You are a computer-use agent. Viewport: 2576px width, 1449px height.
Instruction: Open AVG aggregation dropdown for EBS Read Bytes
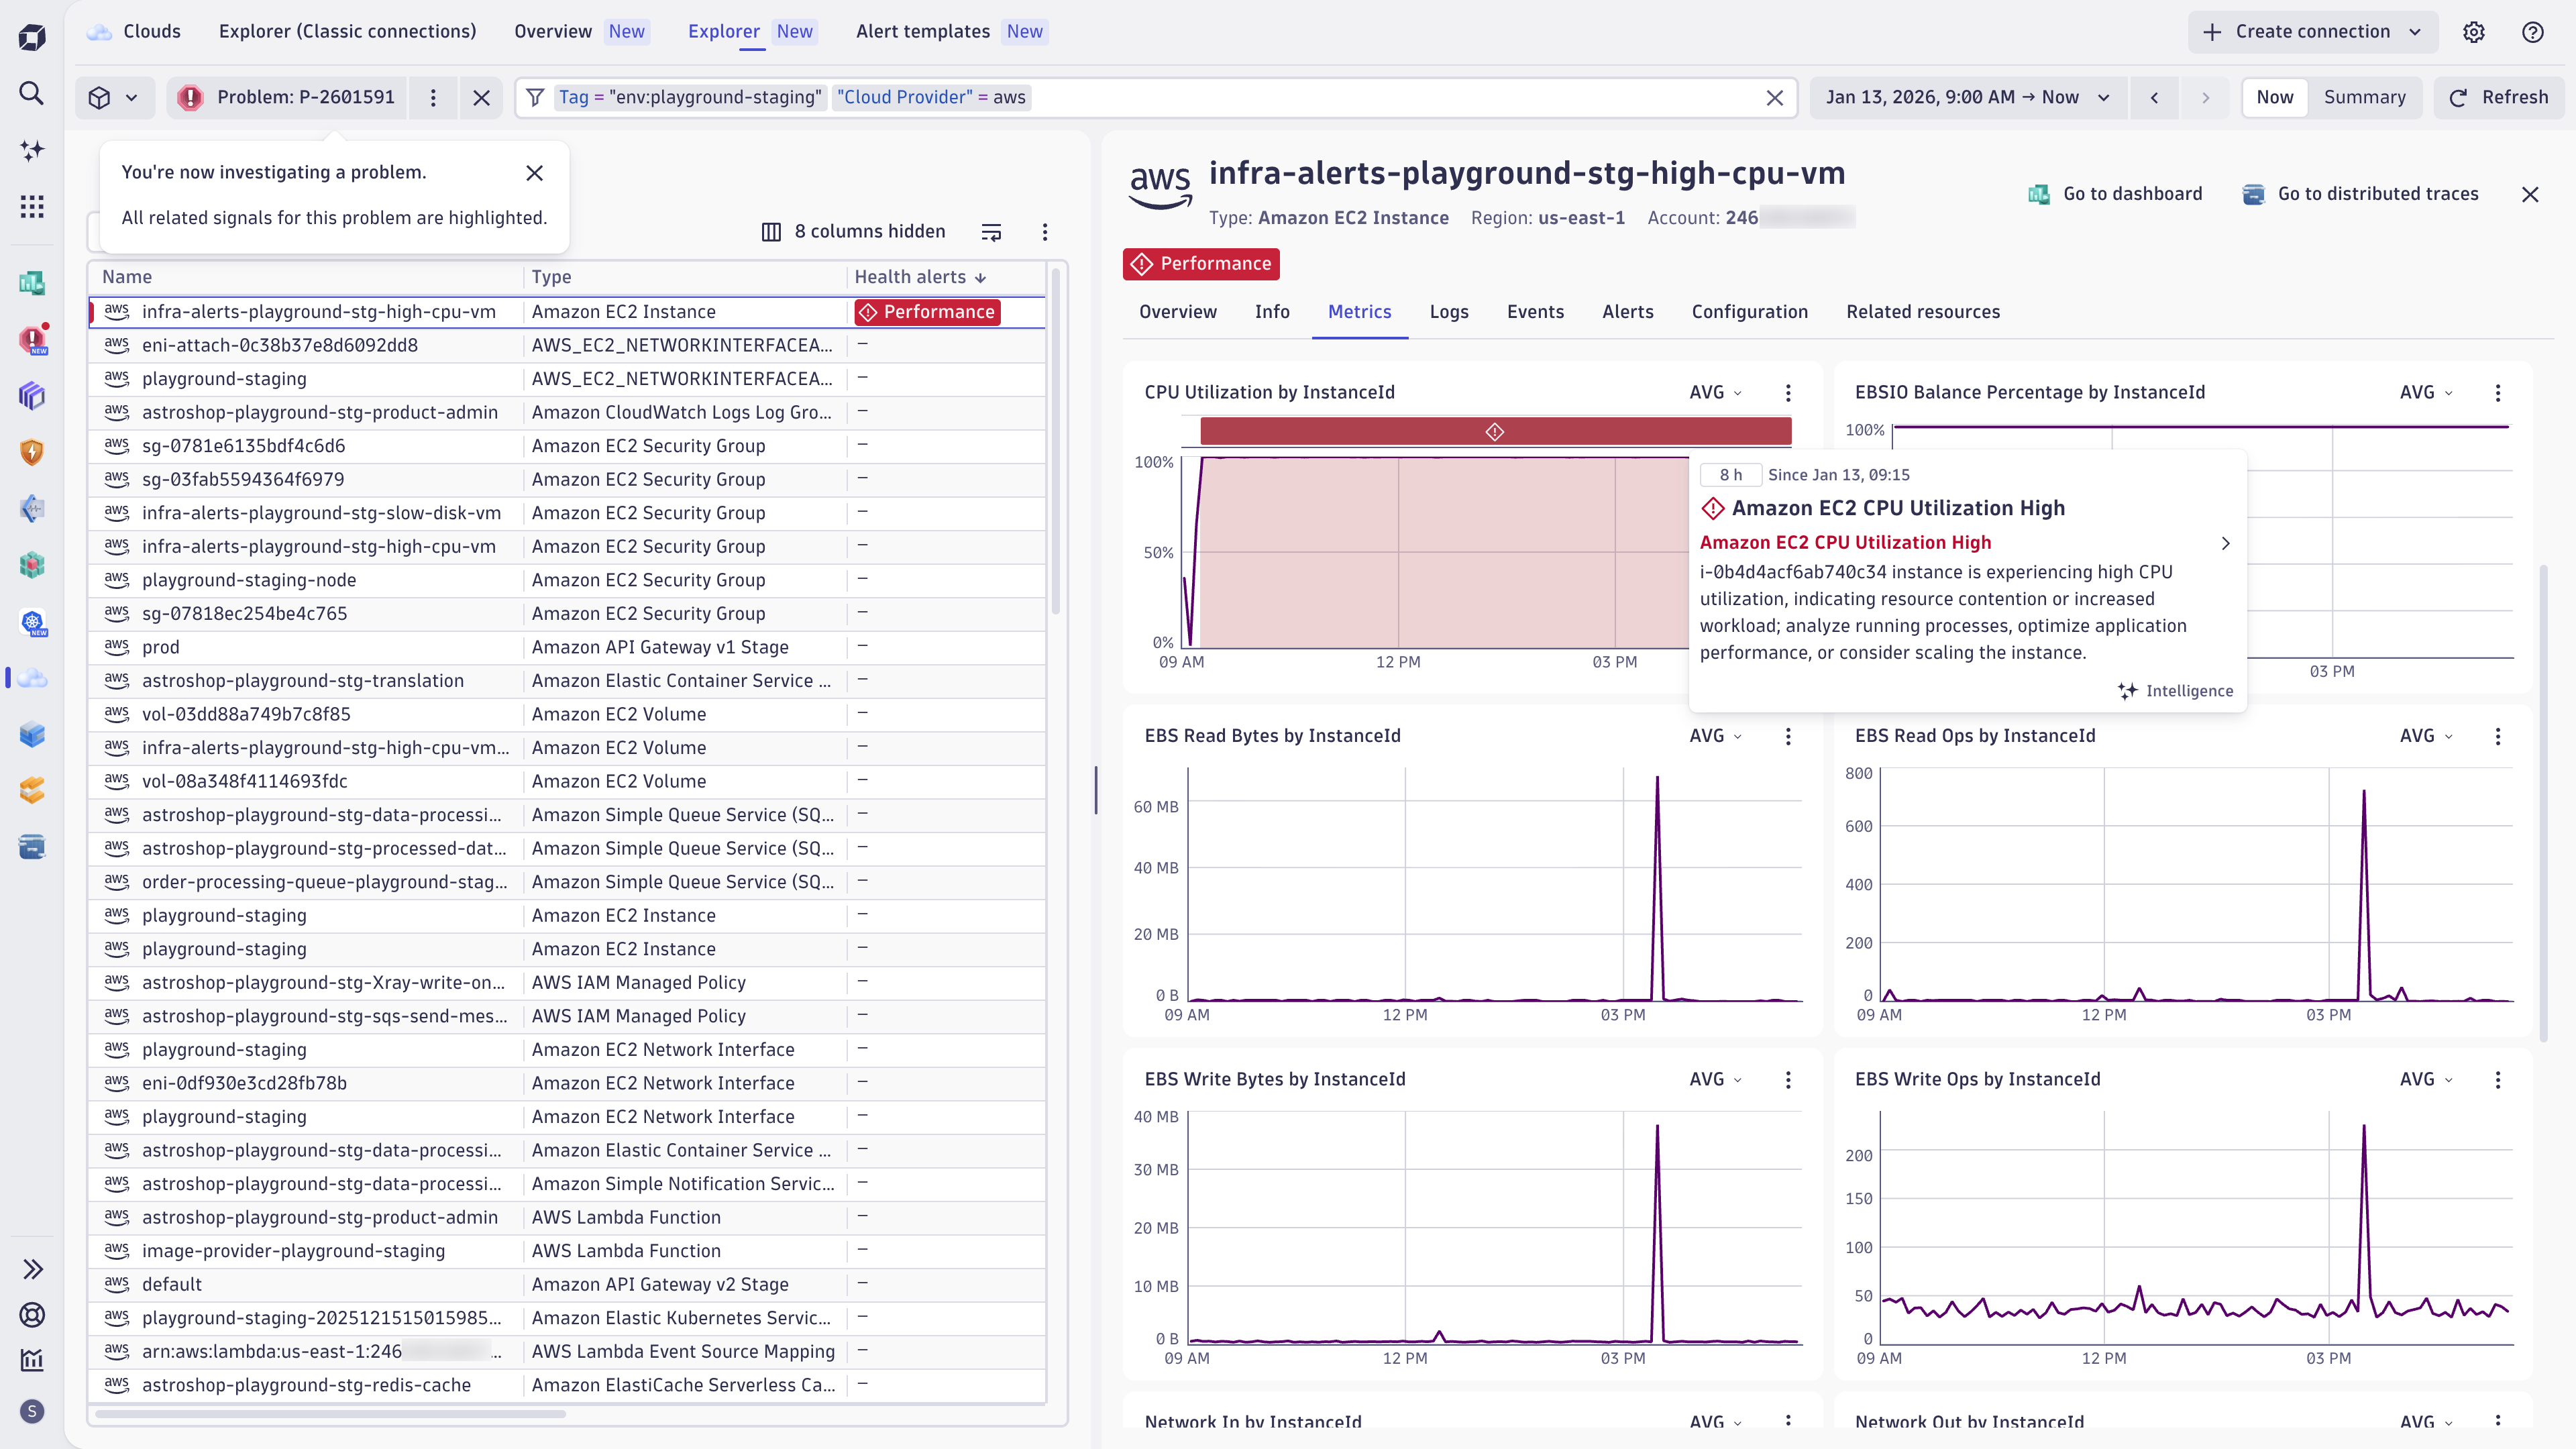coord(1715,736)
